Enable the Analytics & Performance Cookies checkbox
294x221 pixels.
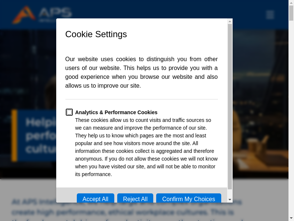click(x=69, y=112)
